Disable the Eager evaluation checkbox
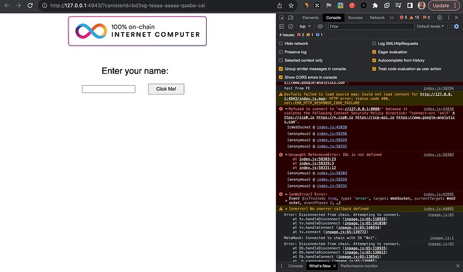 [x=374, y=52]
